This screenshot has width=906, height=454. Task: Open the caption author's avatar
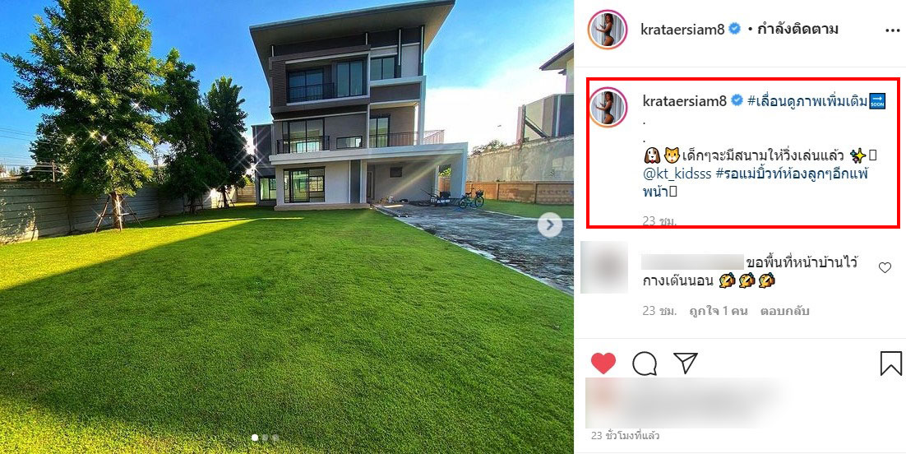[608, 107]
